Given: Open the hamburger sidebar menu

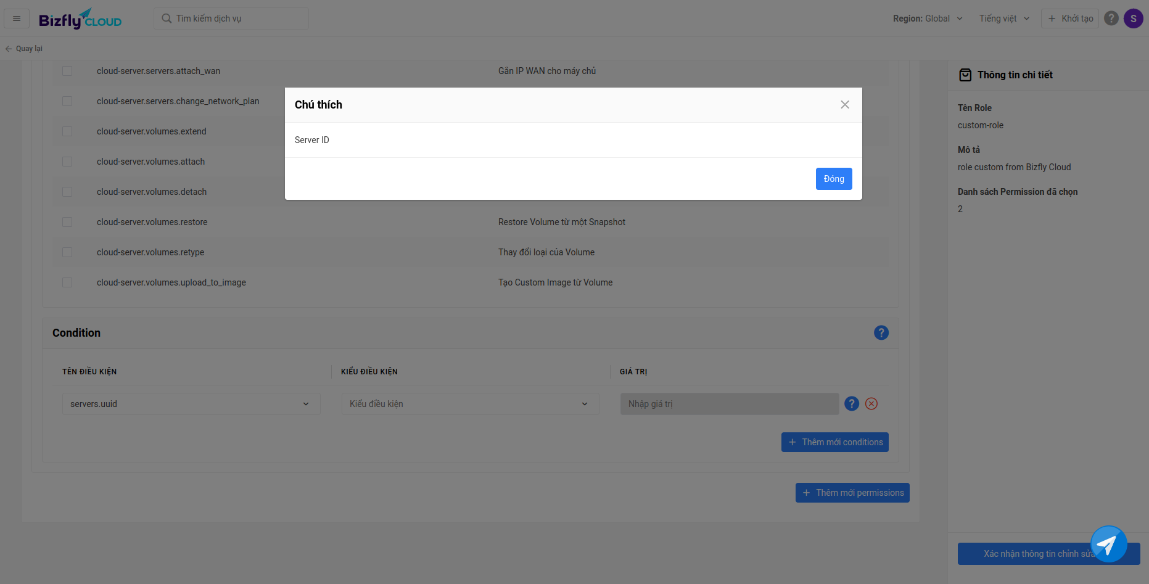Looking at the screenshot, I should (x=17, y=19).
